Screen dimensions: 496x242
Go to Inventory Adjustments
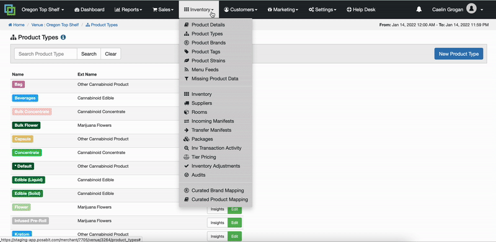click(x=215, y=166)
